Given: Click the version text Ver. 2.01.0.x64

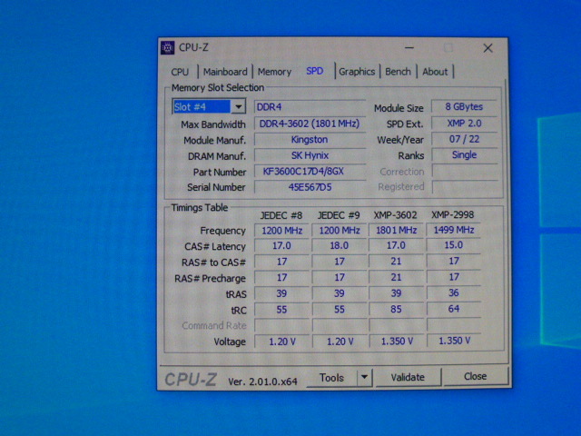Looking at the screenshot, I should pos(262,381).
